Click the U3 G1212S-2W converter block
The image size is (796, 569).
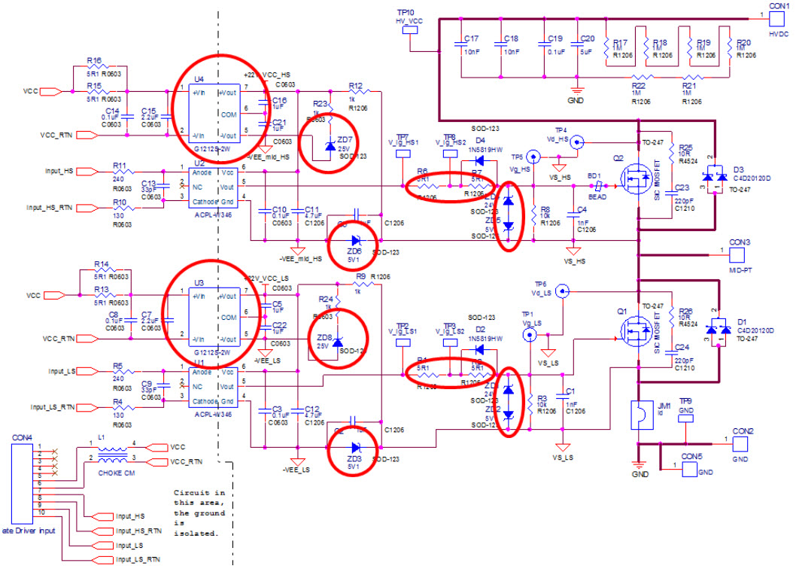coord(217,312)
